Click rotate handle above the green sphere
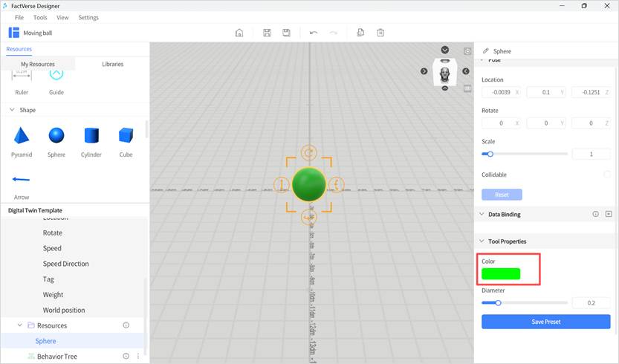 [309, 152]
